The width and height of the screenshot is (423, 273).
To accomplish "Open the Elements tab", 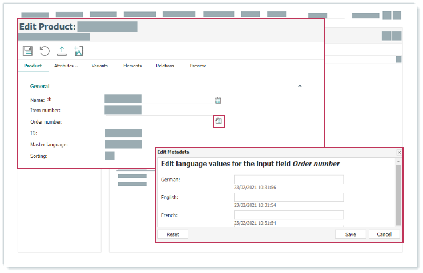I will (x=132, y=66).
